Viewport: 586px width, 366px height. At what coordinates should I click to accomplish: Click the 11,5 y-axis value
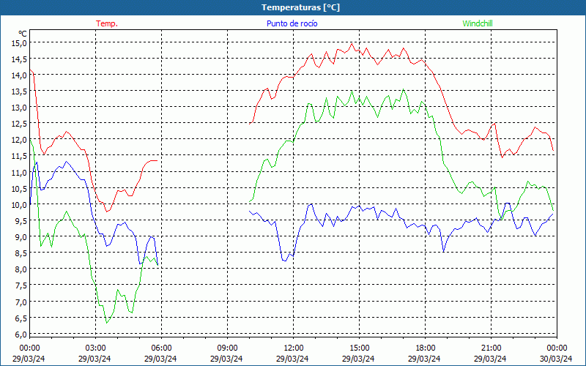coord(21,156)
